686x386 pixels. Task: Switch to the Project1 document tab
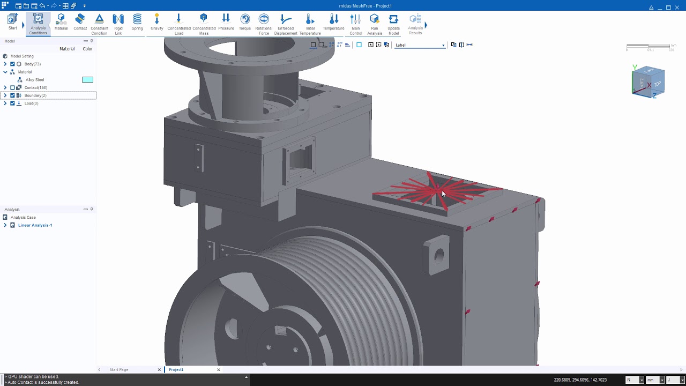pos(176,369)
